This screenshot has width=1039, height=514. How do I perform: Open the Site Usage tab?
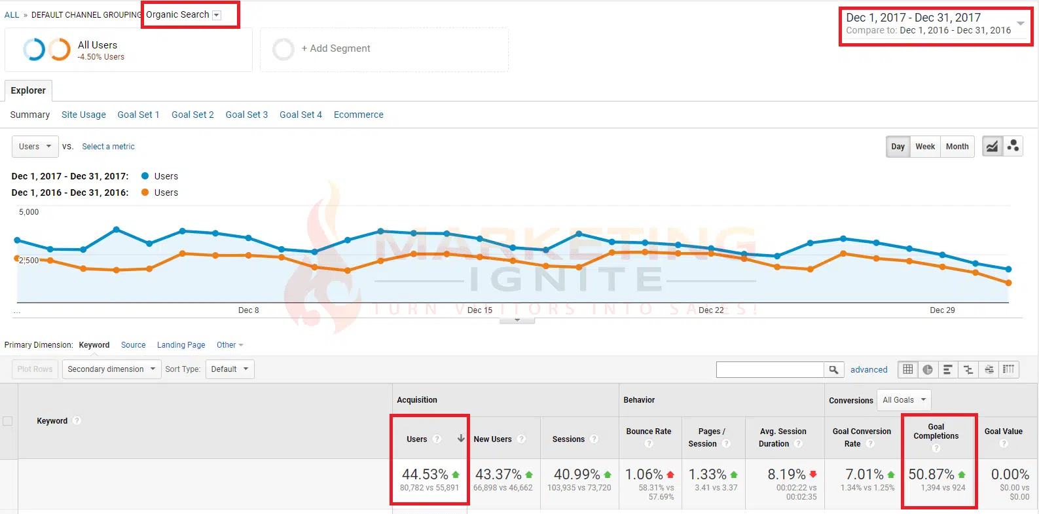tap(83, 115)
